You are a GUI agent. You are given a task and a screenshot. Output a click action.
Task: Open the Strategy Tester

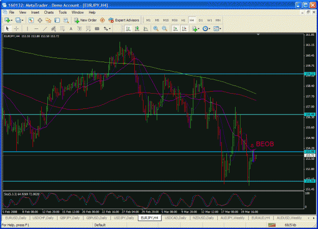click(66, 20)
